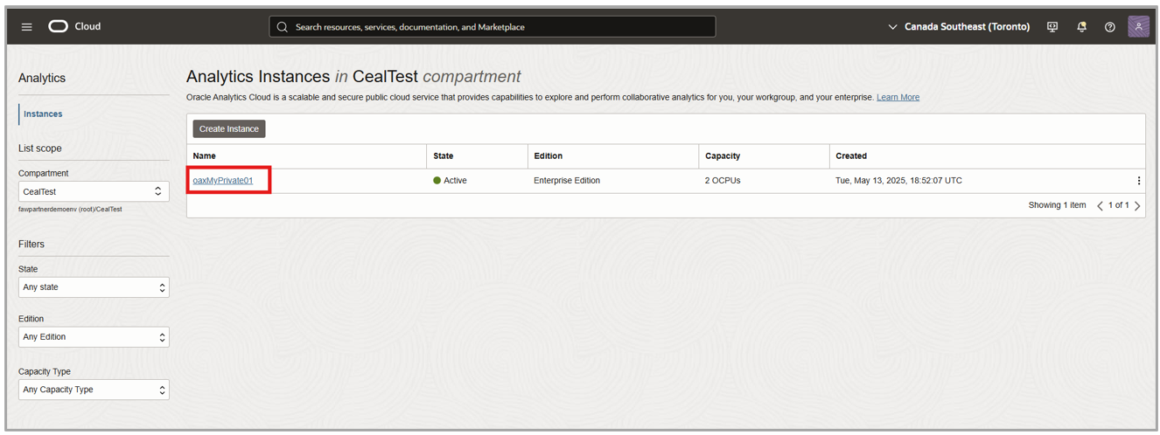
Task: Open the hamburger navigation menu
Action: (27, 27)
